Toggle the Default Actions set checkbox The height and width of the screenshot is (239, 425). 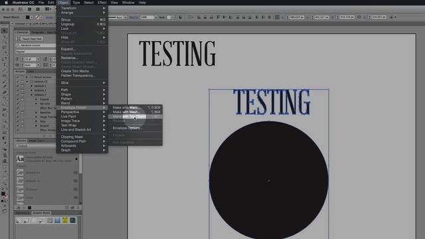18,77
